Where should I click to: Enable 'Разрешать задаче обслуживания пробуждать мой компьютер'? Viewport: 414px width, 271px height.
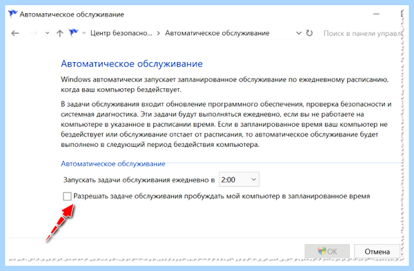click(x=67, y=197)
